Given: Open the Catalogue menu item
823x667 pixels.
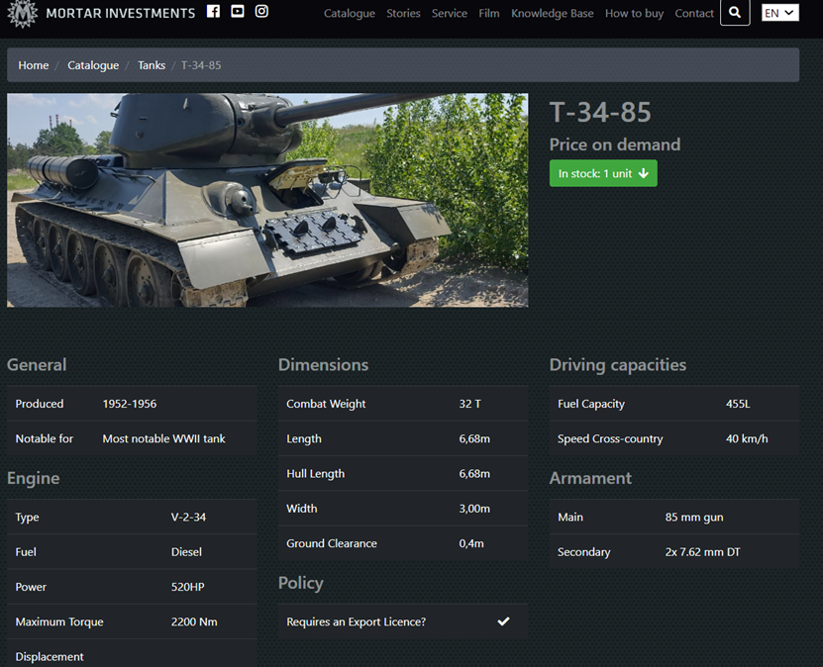Looking at the screenshot, I should pyautogui.click(x=349, y=13).
